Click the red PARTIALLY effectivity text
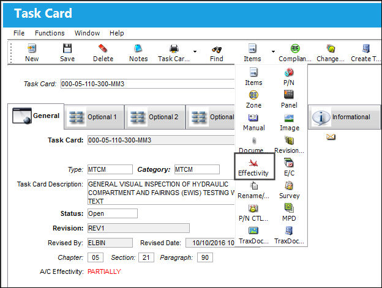 [104, 271]
